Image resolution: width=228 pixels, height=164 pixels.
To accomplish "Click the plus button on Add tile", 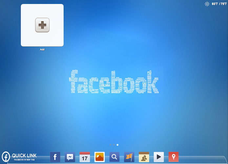I will [42, 25].
